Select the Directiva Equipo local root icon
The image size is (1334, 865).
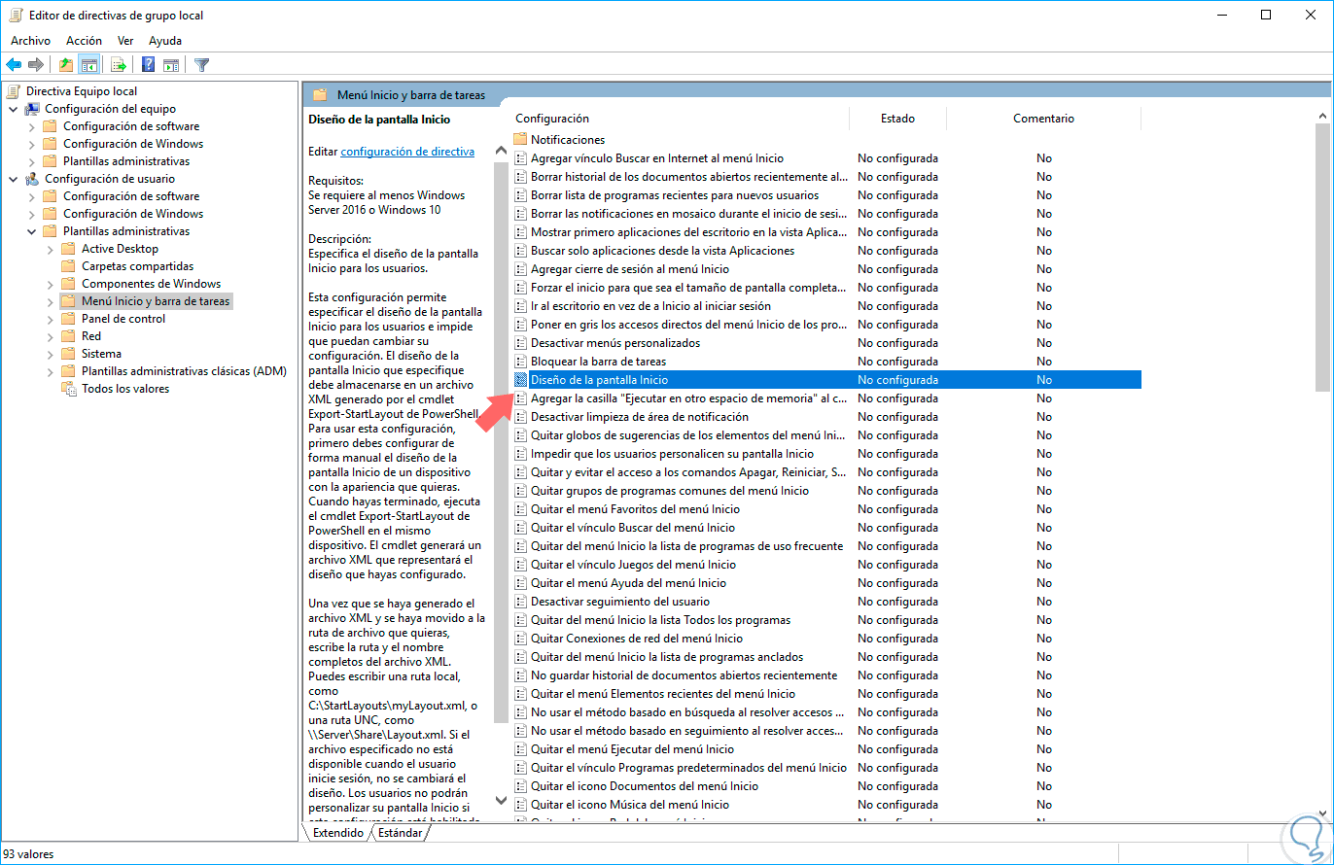coord(14,91)
